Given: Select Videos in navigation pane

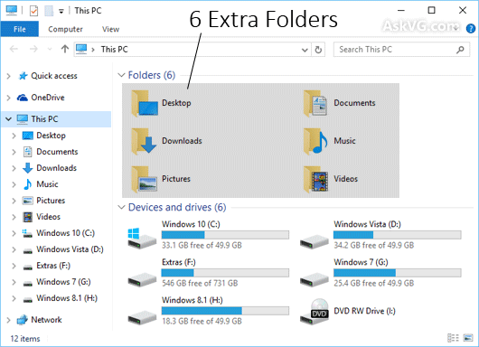Looking at the screenshot, I should [48, 217].
